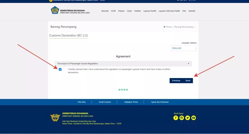Click the green step progress dots
Screen dimensions: 249x134
[x=123, y=90]
